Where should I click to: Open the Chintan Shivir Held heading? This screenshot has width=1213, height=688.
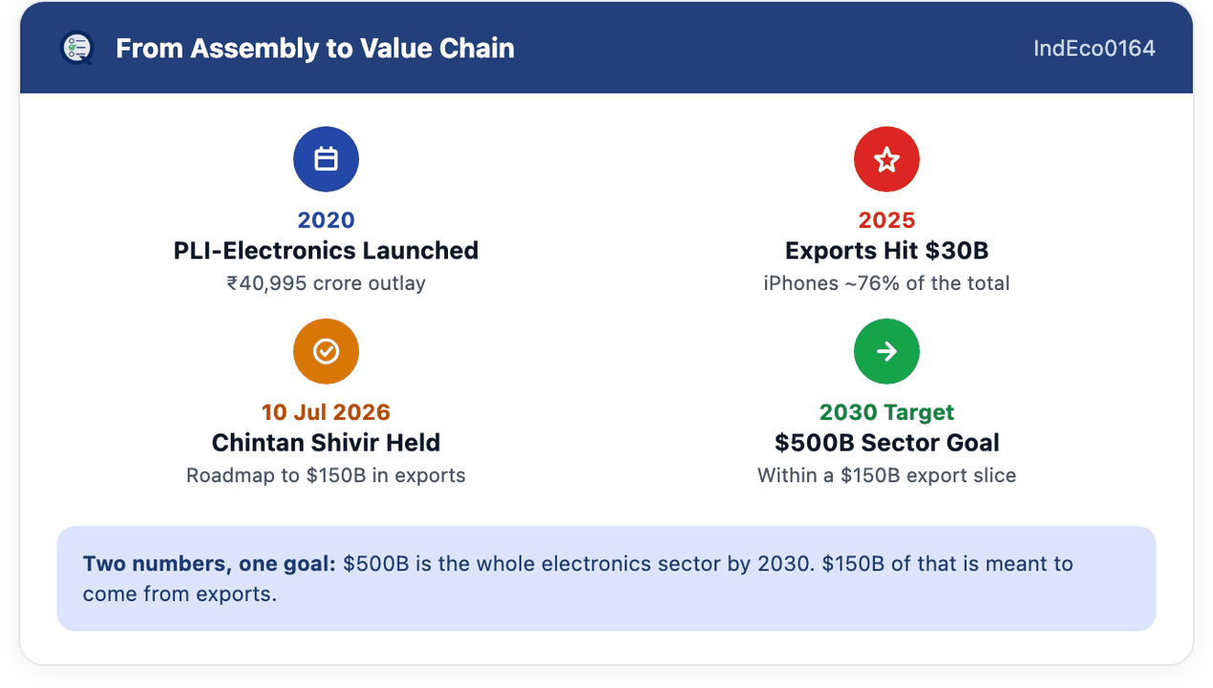click(326, 443)
